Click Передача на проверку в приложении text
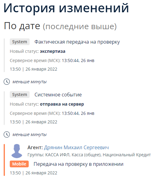The height and width of the screenshot is (179, 152). pyautogui.click(x=78, y=164)
